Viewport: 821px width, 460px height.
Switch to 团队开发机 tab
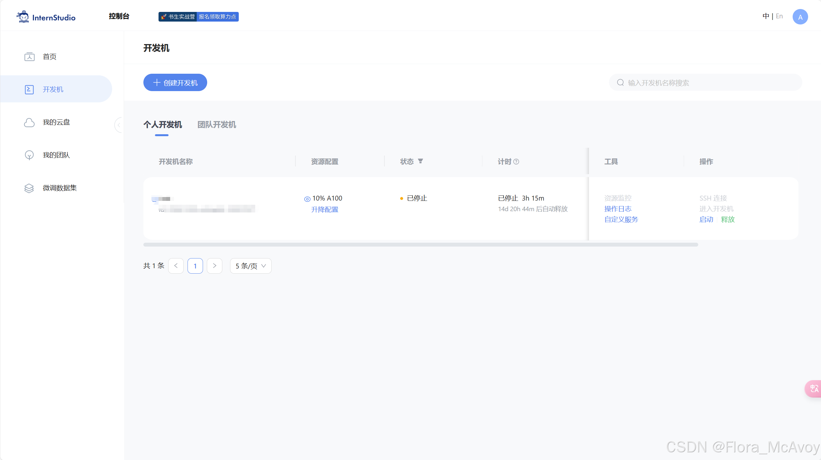click(217, 125)
